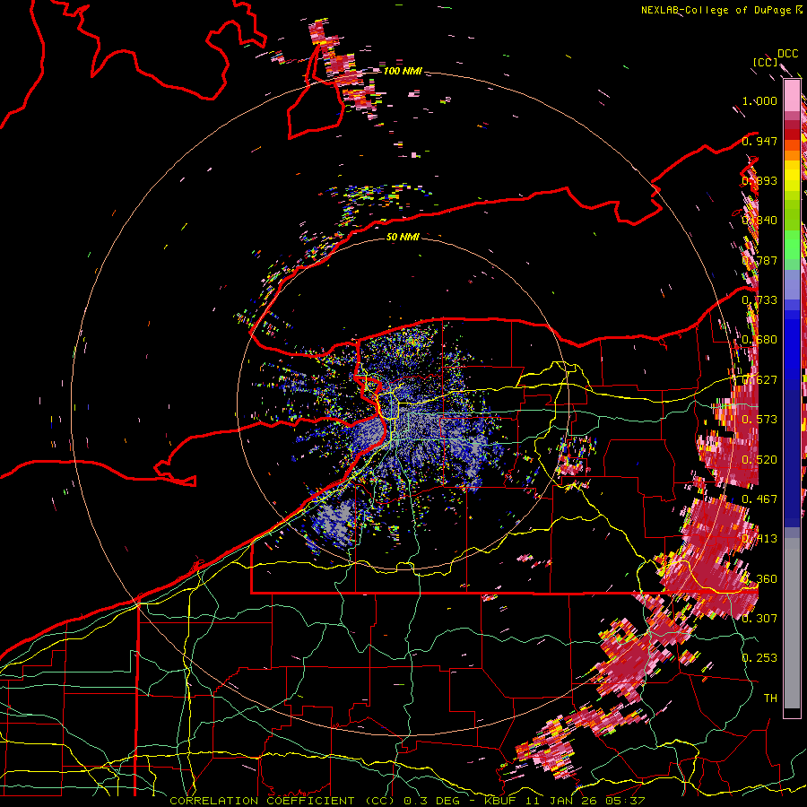The image size is (807, 807).
Task: Pick the yellow swatch in the color bar
Action: click(792, 175)
